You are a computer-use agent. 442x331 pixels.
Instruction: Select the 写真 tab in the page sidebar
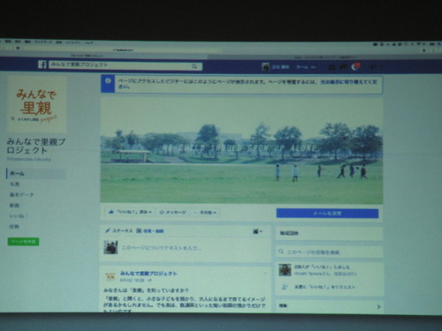click(x=14, y=184)
